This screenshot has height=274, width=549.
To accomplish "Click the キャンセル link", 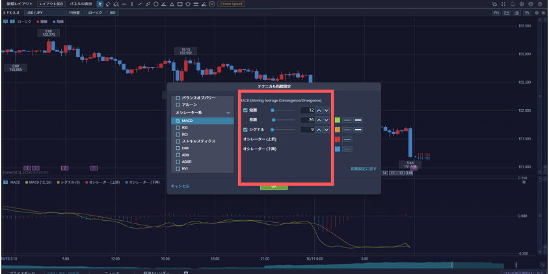I will [x=180, y=186].
